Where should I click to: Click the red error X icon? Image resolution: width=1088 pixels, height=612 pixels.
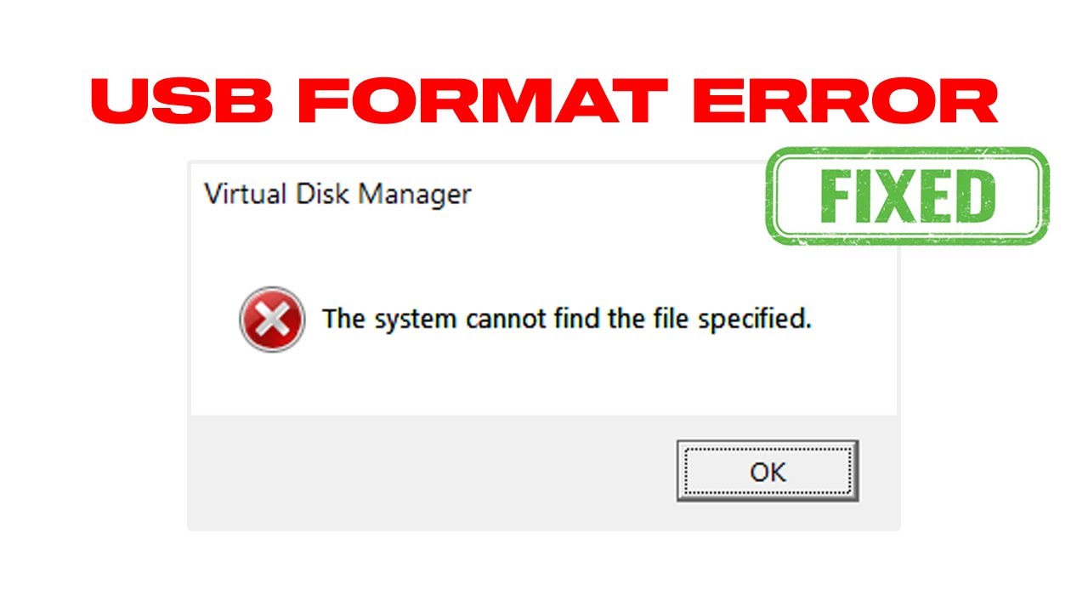pos(272,320)
